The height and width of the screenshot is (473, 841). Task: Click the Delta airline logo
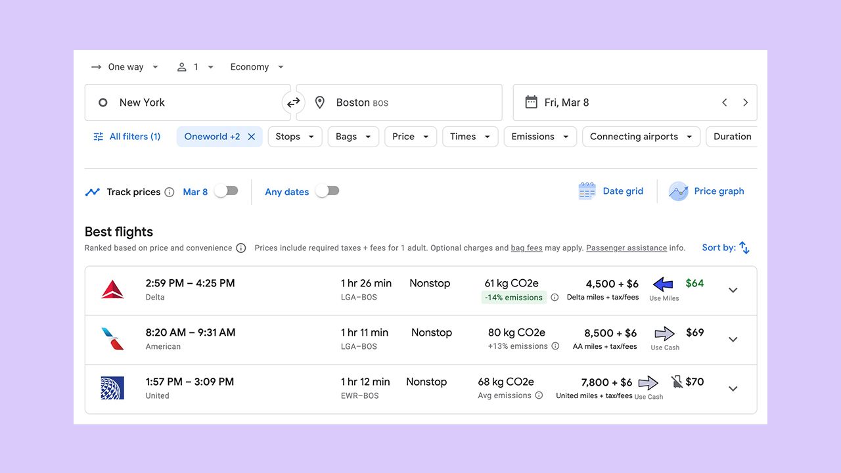(x=112, y=290)
